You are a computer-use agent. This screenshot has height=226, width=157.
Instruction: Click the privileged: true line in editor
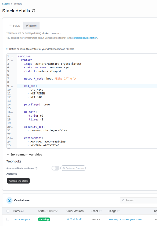(37, 104)
